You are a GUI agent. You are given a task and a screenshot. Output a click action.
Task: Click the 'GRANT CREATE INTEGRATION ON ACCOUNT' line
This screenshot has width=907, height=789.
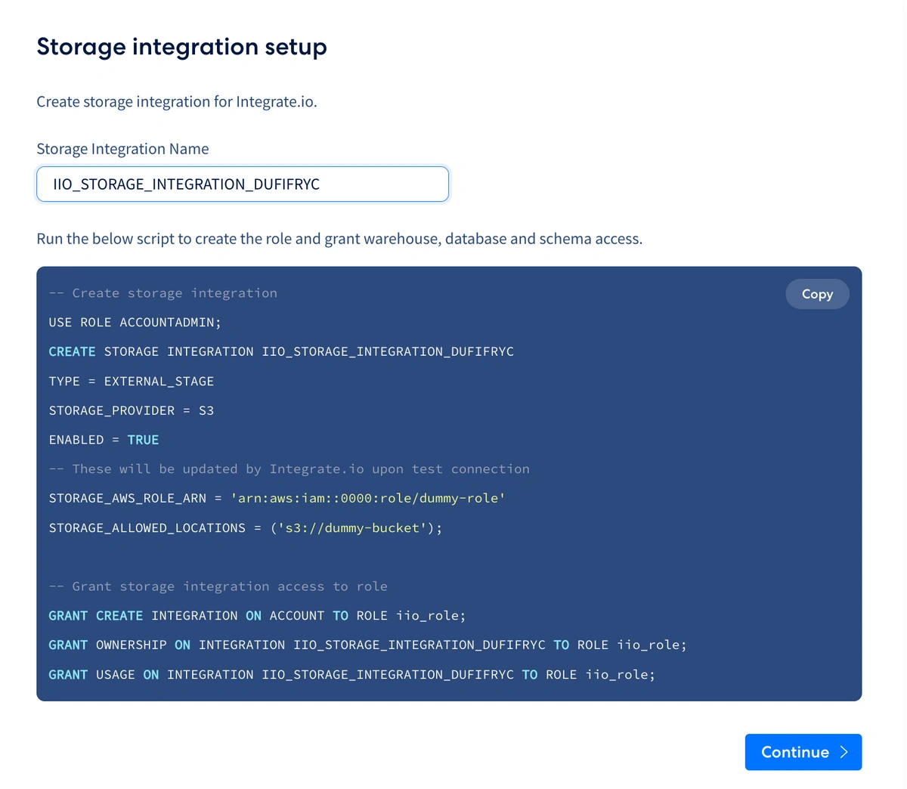coord(258,616)
